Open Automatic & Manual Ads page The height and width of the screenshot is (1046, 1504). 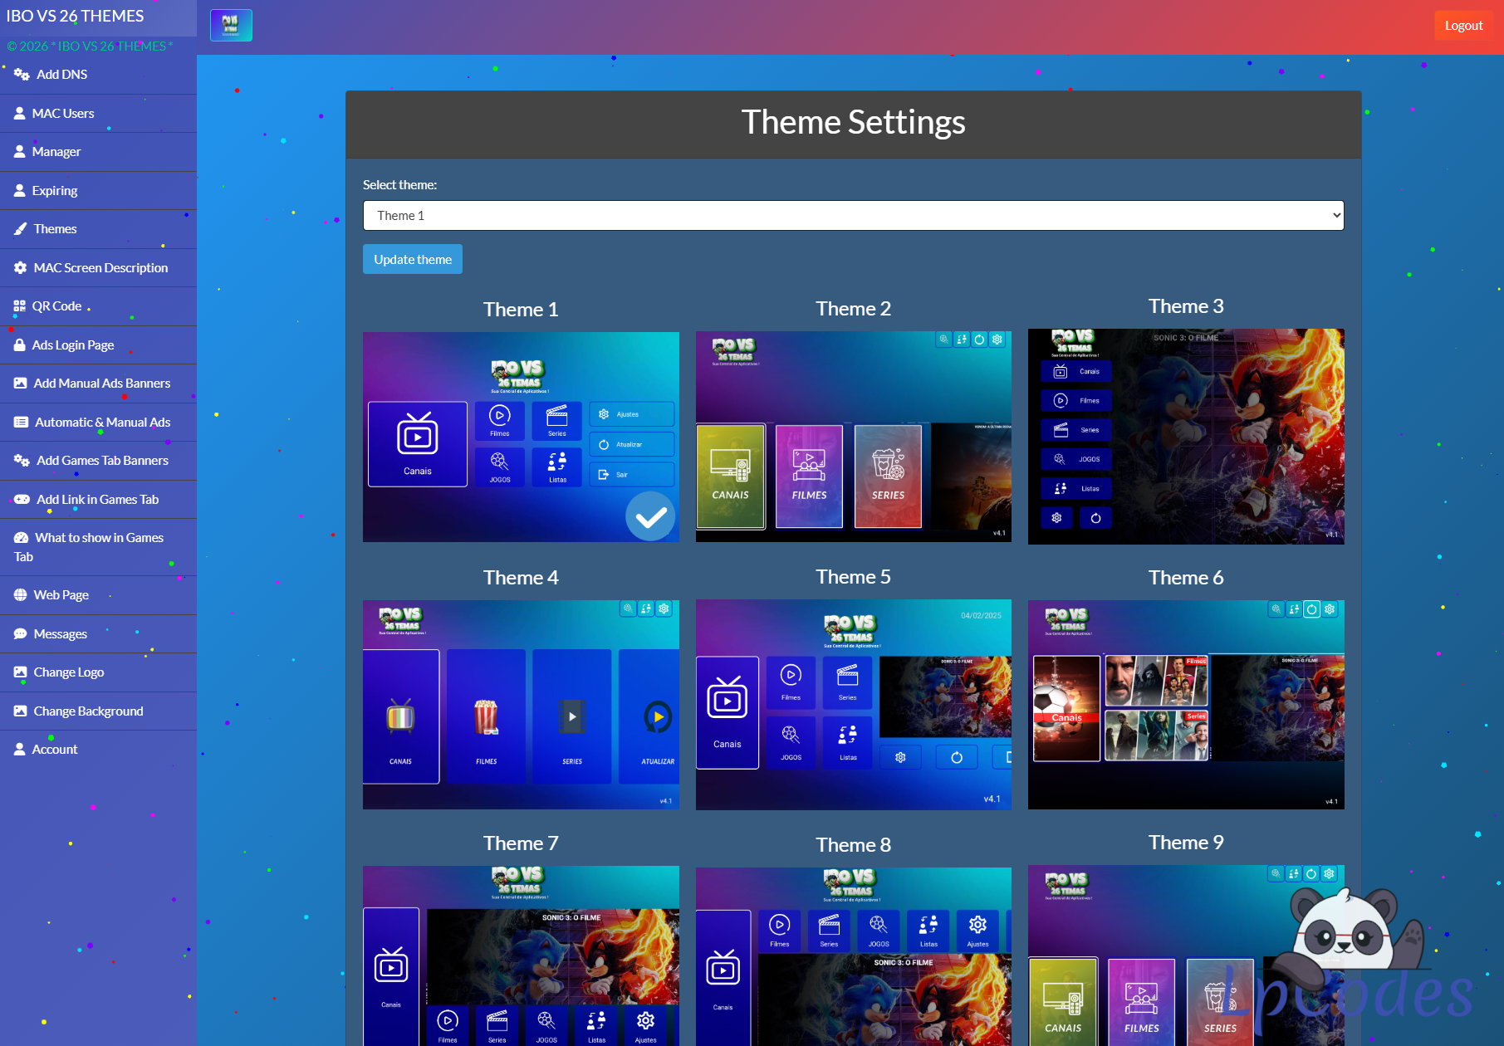[102, 423]
